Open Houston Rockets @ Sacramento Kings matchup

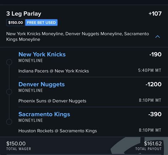point(58,131)
